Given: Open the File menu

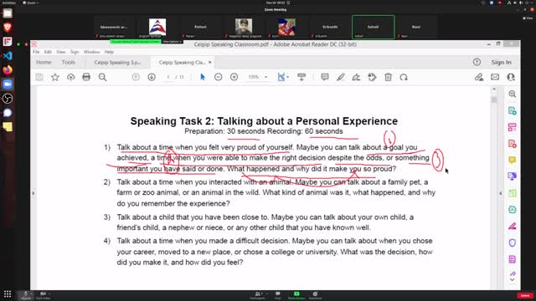Looking at the screenshot, I should tap(36, 52).
